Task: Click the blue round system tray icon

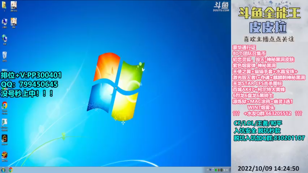Action: (x=210, y=170)
